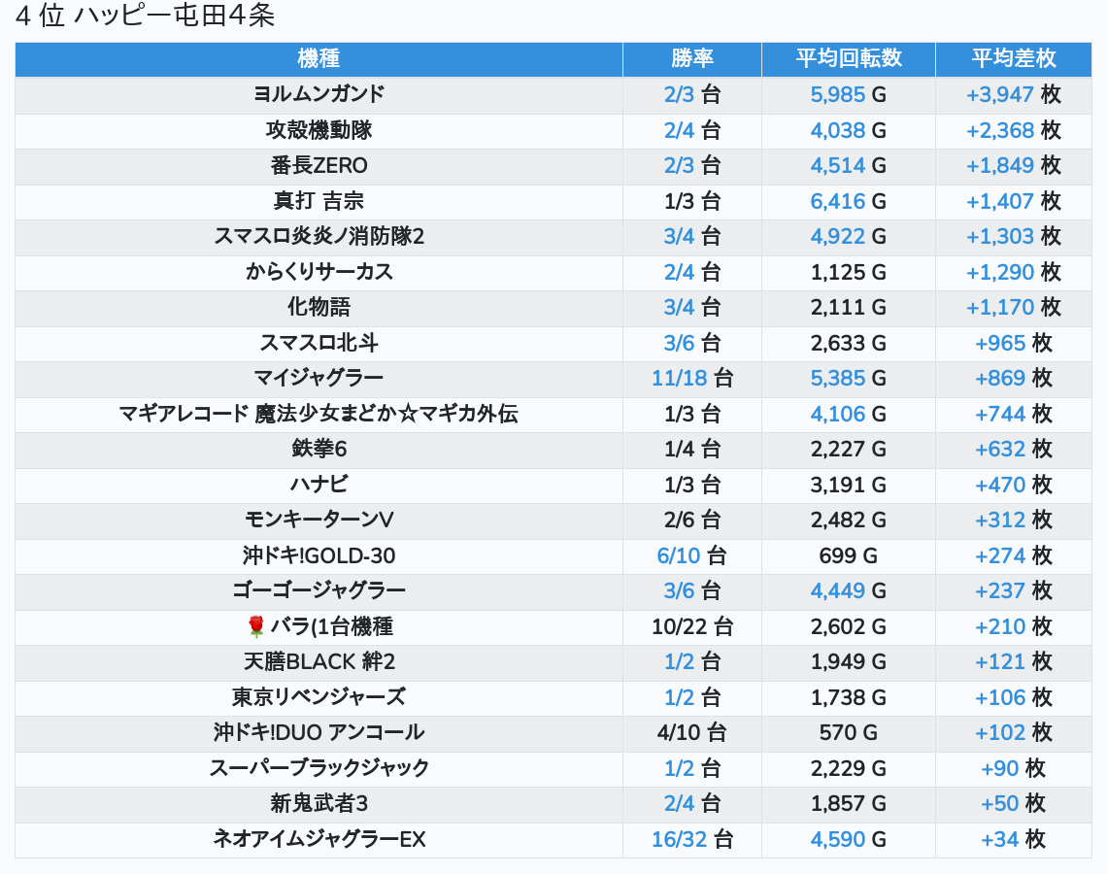Select the 番長ZERO machine name
Screen dimensions: 1107x874
[x=319, y=165]
